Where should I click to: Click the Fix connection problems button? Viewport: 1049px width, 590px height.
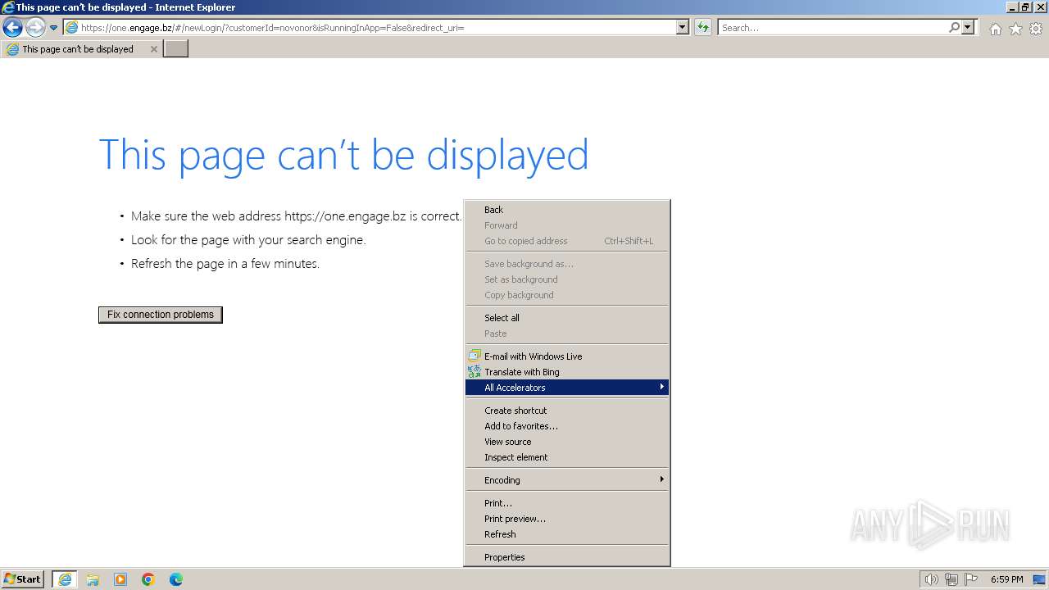click(161, 315)
